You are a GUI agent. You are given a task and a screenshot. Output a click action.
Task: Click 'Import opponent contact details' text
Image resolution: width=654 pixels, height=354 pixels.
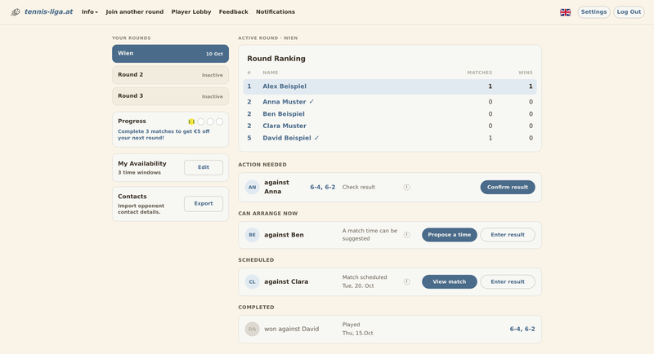click(141, 209)
